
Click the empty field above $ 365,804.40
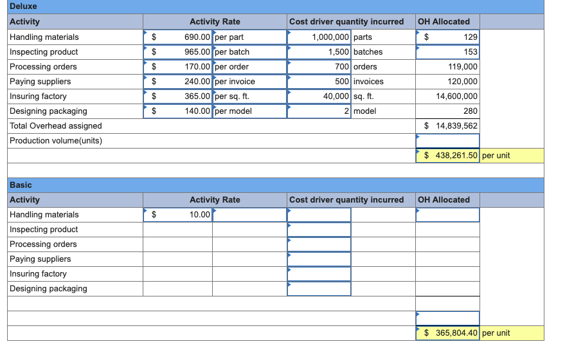447,318
